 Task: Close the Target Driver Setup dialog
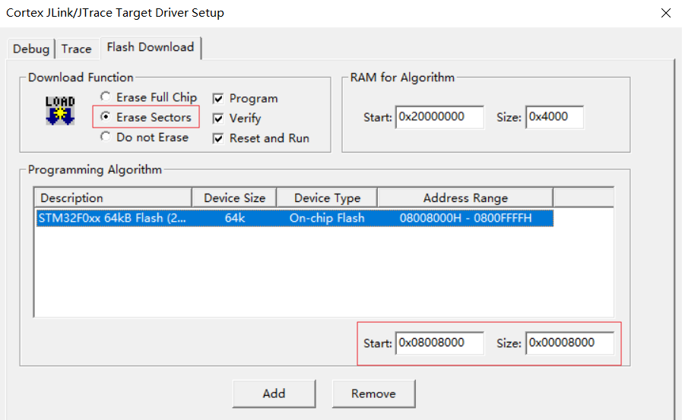[665, 13]
